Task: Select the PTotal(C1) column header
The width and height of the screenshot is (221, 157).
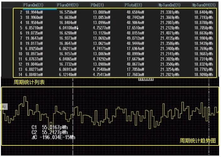Action: tap(133, 5)
